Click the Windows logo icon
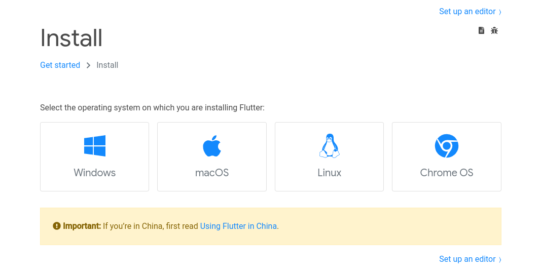This screenshot has width=541, height=277. tap(95, 146)
